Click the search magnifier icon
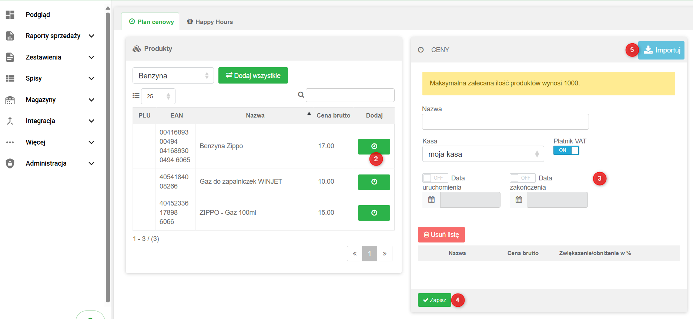The width and height of the screenshot is (693, 319). [301, 95]
